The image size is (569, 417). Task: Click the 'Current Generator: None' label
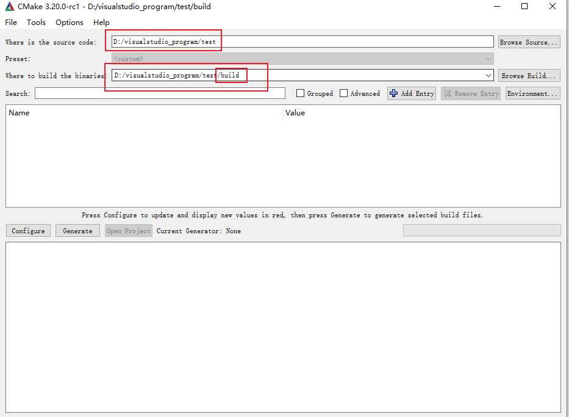click(x=198, y=231)
